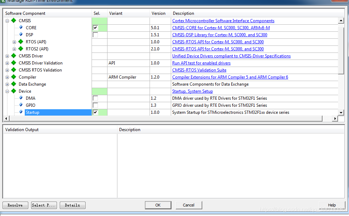Expand the Data Exchange node
This screenshot has width=349, height=216.
[7, 84]
